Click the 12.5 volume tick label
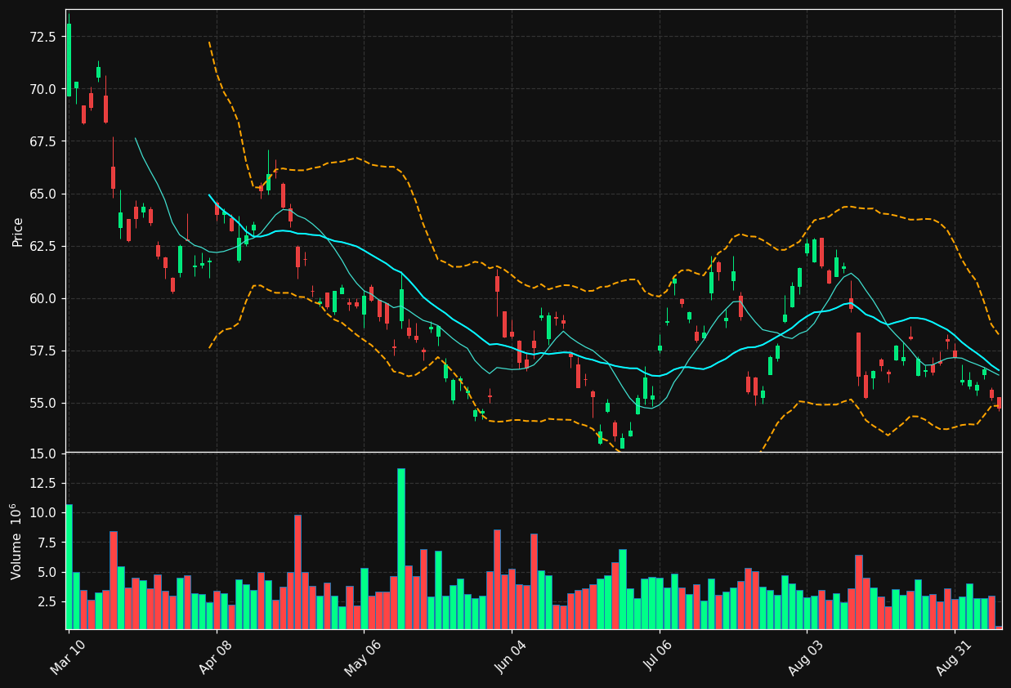1011x688 pixels. pos(42,483)
